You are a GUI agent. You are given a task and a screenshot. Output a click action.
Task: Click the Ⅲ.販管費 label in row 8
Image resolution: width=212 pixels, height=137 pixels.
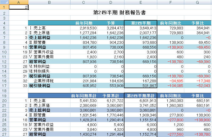pos(37,42)
